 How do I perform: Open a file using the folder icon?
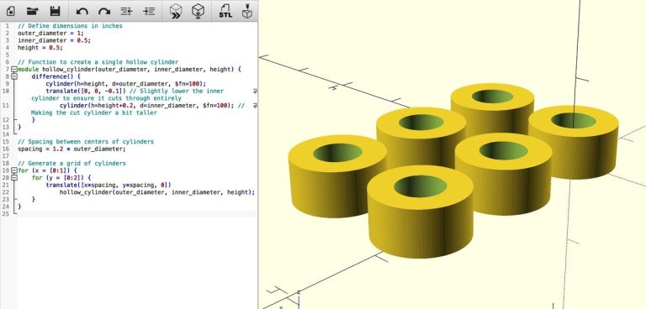pos(32,11)
